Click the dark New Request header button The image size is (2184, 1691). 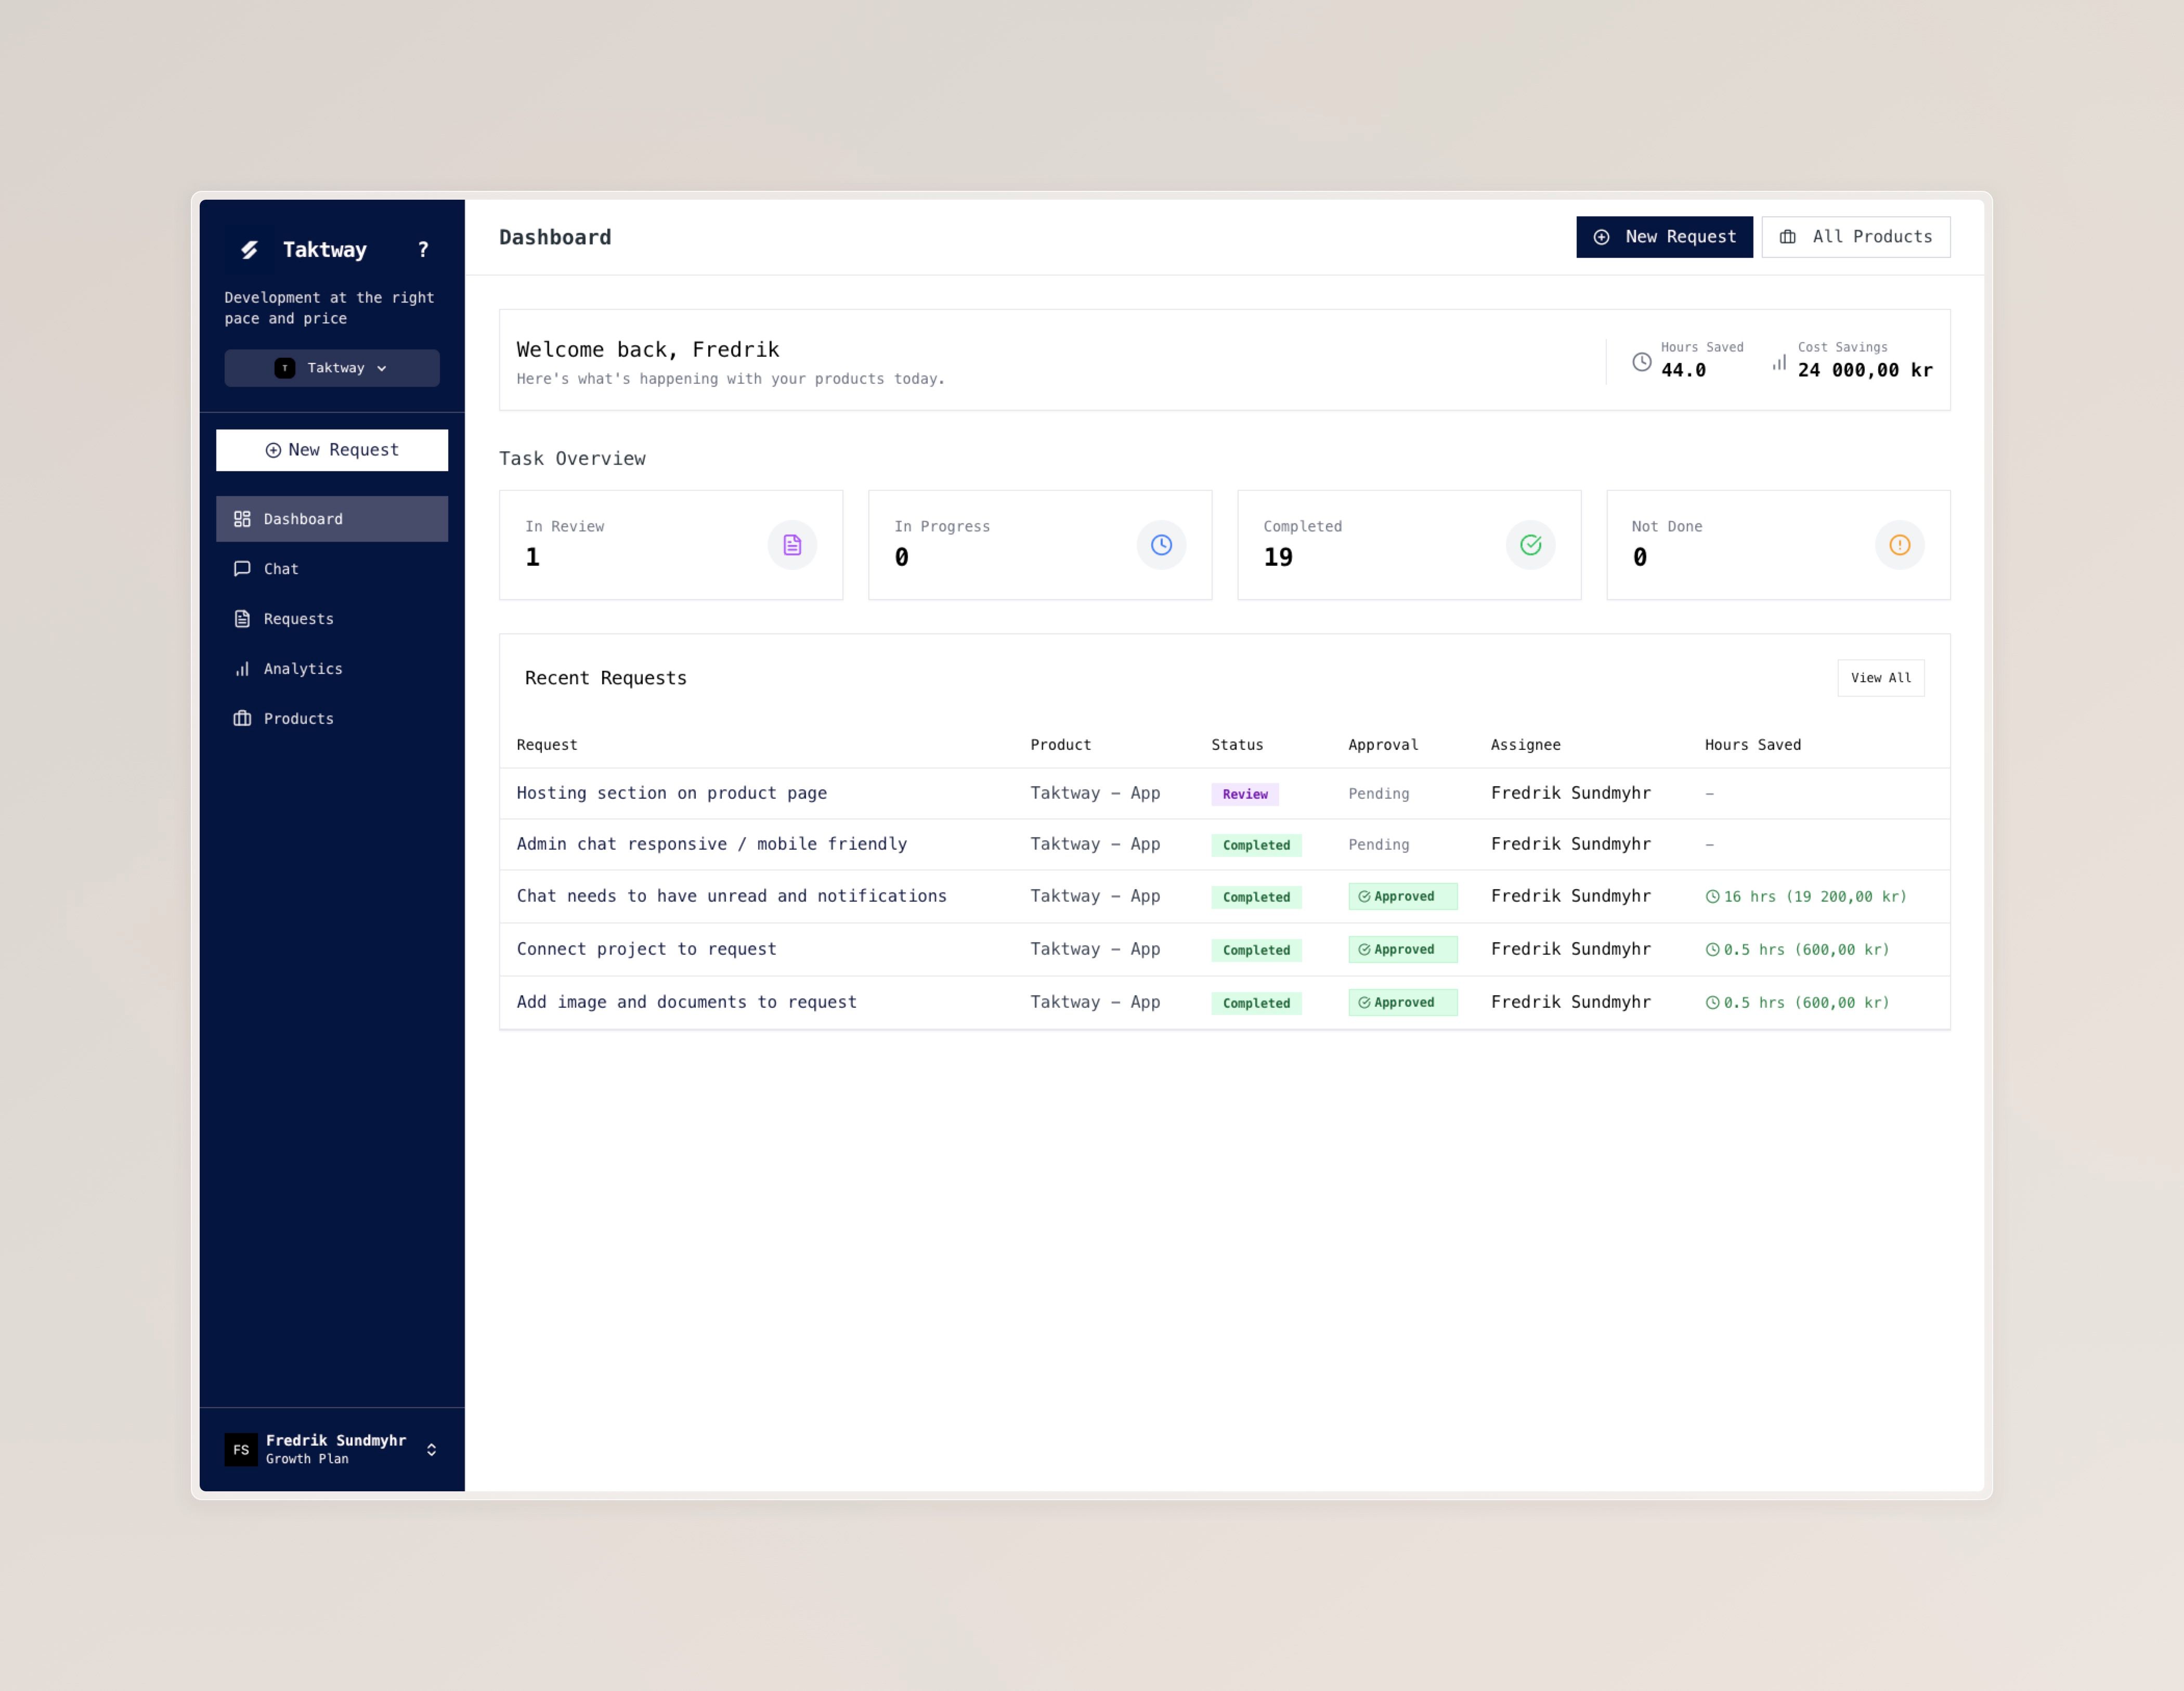point(1664,237)
